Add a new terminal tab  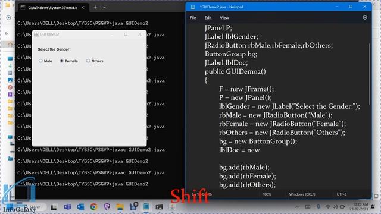click(95, 8)
